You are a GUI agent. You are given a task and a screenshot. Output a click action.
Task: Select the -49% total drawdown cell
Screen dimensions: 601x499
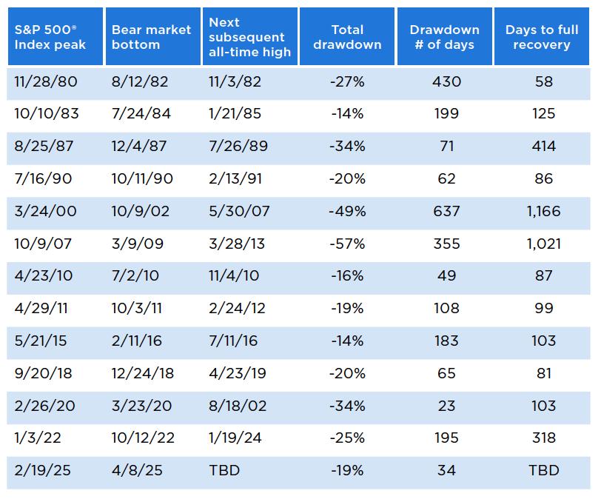coord(347,211)
